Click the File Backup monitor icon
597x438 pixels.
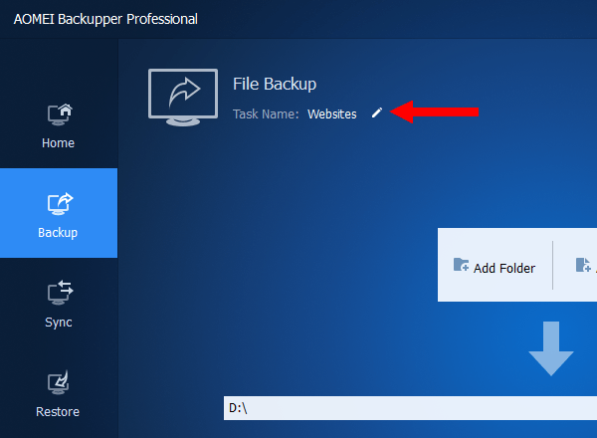[x=183, y=98]
